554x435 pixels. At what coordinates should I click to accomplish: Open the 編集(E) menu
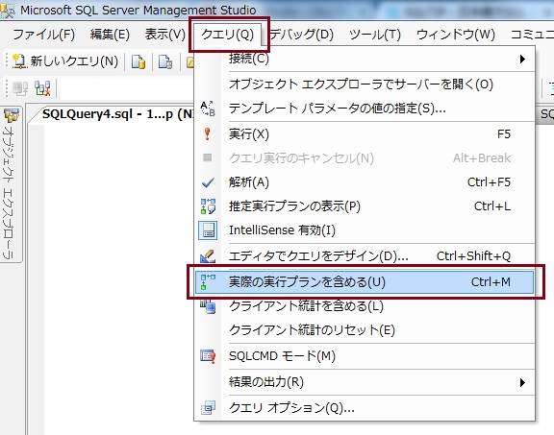(x=110, y=35)
